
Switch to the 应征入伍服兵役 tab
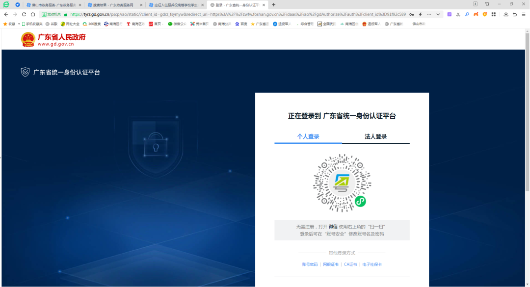[x=176, y=5]
